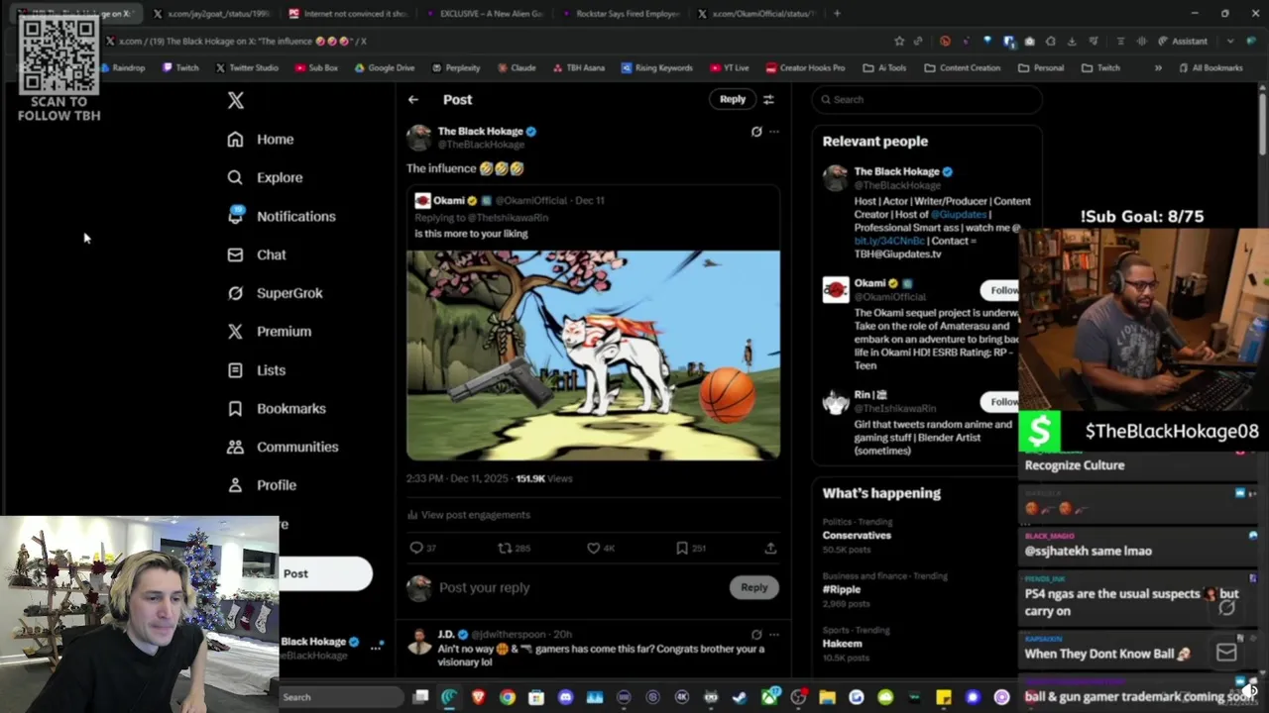Show more bookmarks with the double chevron
The width and height of the screenshot is (1269, 713).
(x=1157, y=68)
